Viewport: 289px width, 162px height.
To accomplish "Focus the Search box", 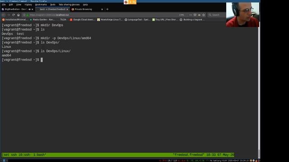I will [x=217, y=15].
